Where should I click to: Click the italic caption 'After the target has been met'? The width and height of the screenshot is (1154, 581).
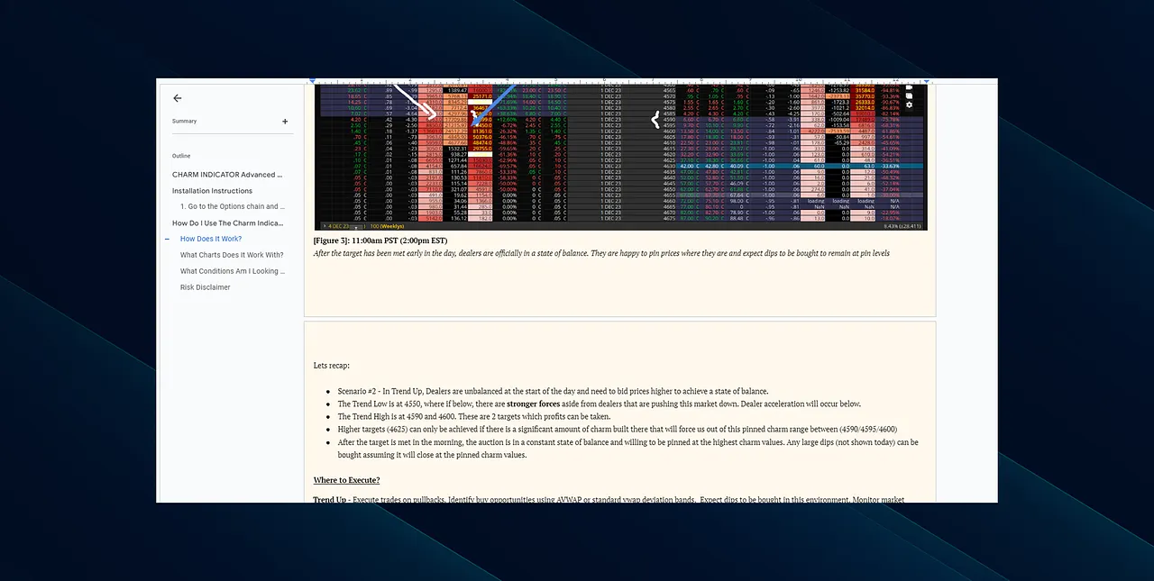tap(601, 254)
